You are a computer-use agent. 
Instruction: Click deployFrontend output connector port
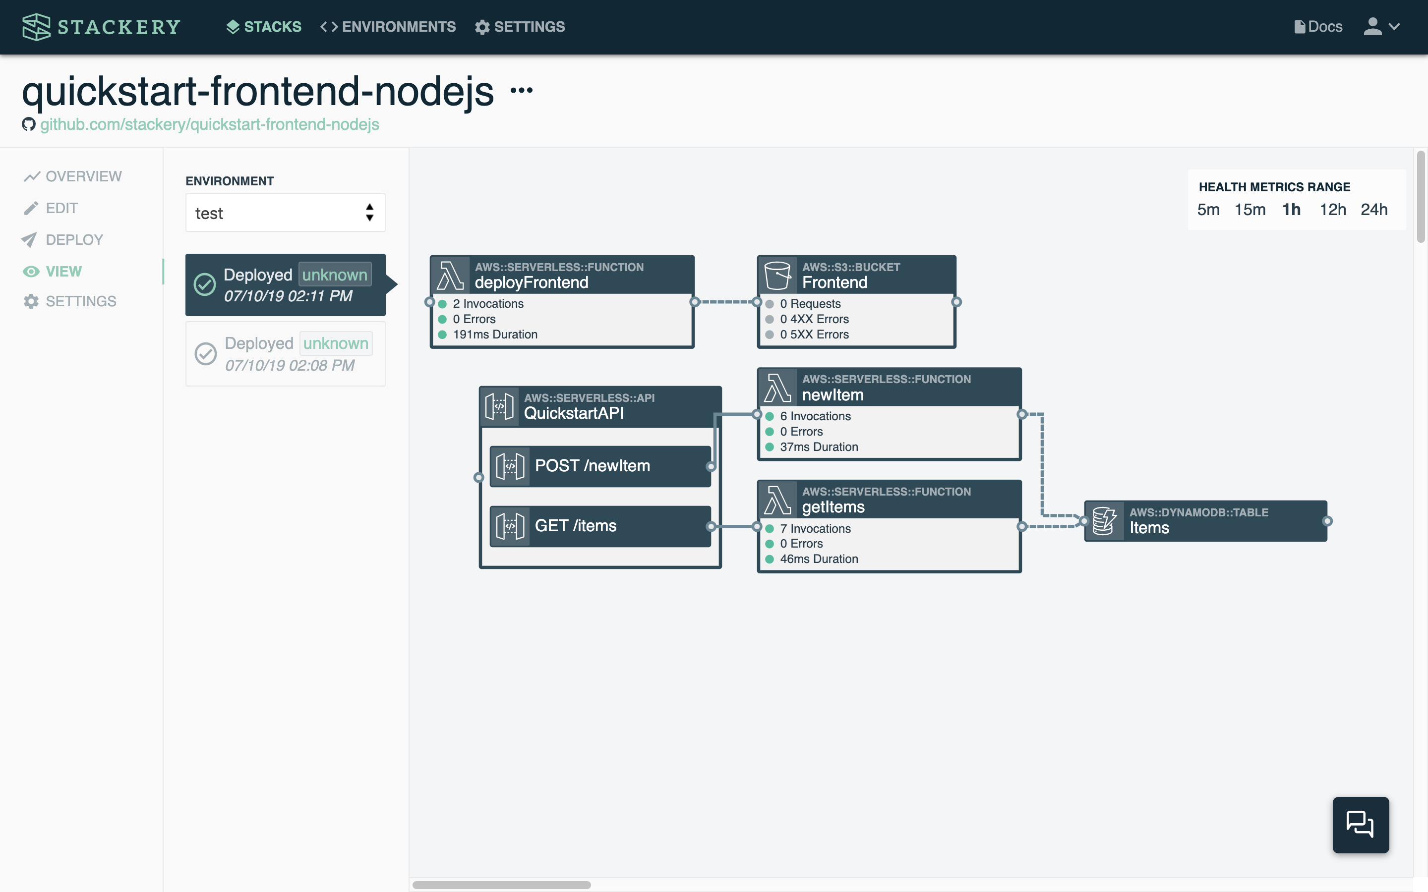click(695, 302)
